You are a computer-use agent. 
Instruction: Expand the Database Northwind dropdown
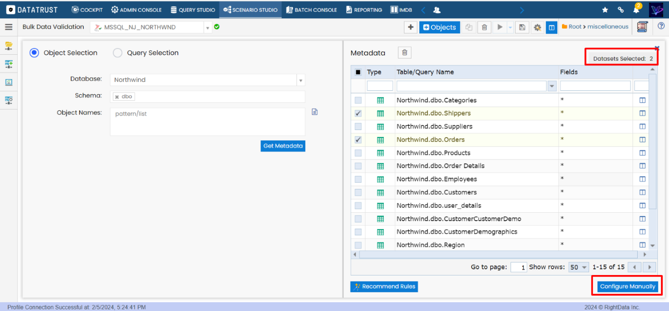pos(301,80)
